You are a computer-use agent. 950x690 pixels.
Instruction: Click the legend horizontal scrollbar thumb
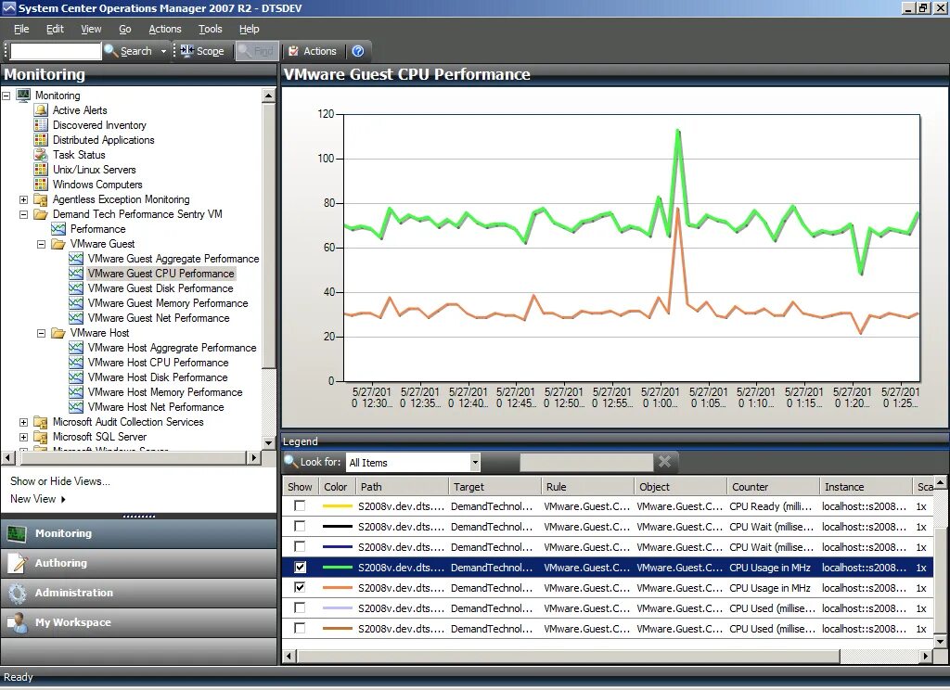pos(569,656)
